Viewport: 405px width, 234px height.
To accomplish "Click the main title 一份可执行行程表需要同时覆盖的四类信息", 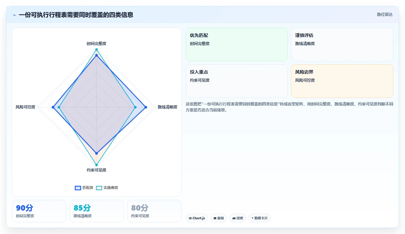I will click(x=76, y=15).
